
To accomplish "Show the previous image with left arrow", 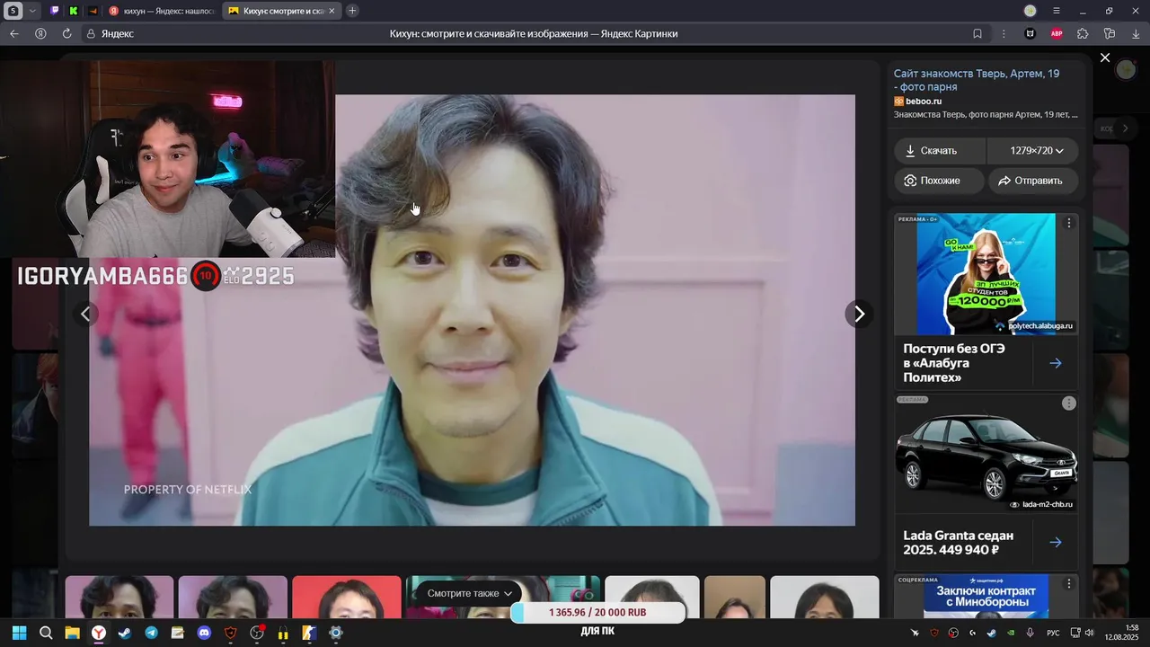I will point(85,314).
